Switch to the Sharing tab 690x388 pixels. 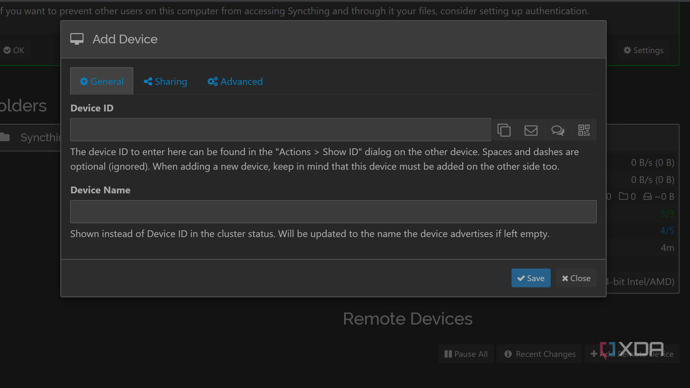coord(165,81)
